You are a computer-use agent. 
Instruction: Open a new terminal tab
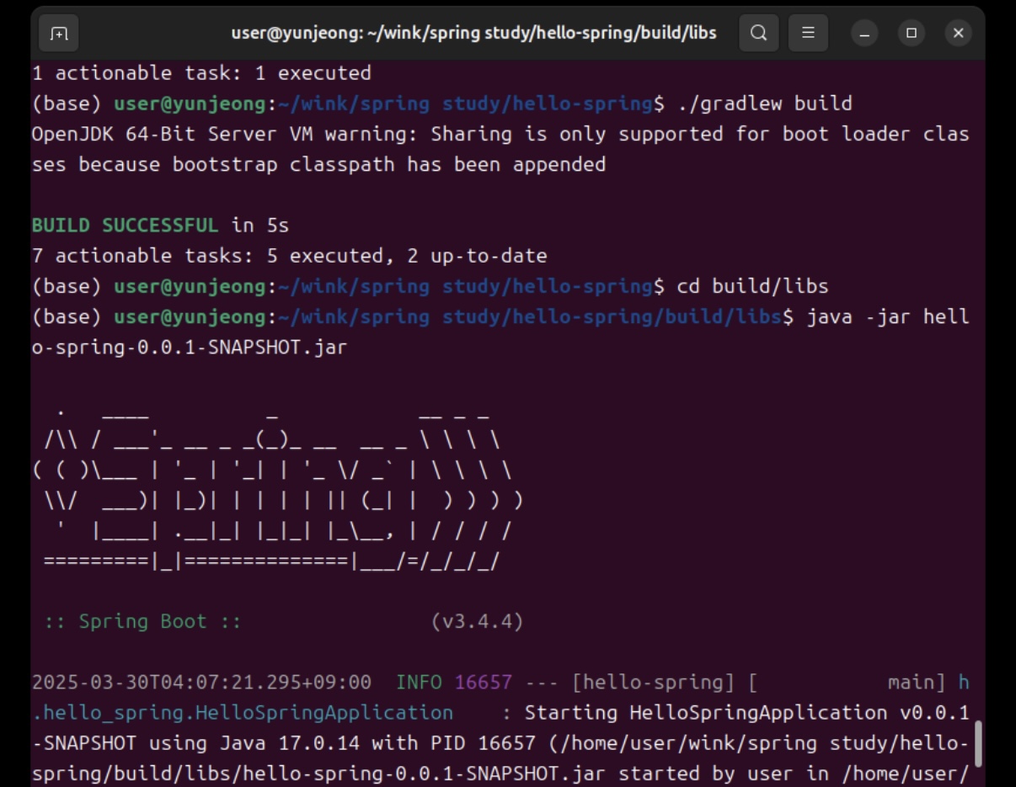(x=59, y=34)
